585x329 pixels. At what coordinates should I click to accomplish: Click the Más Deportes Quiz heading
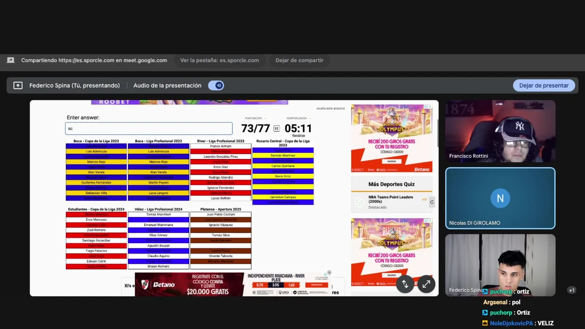click(x=392, y=184)
